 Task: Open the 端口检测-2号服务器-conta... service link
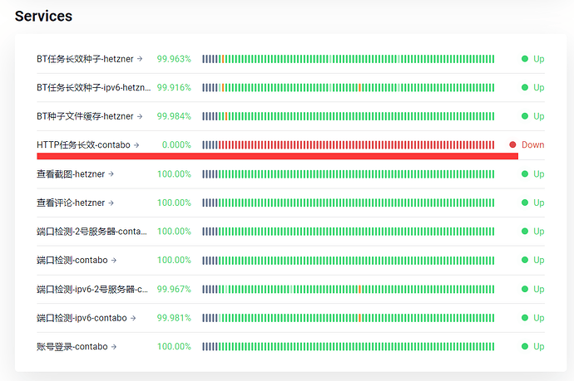pyautogui.click(x=92, y=232)
